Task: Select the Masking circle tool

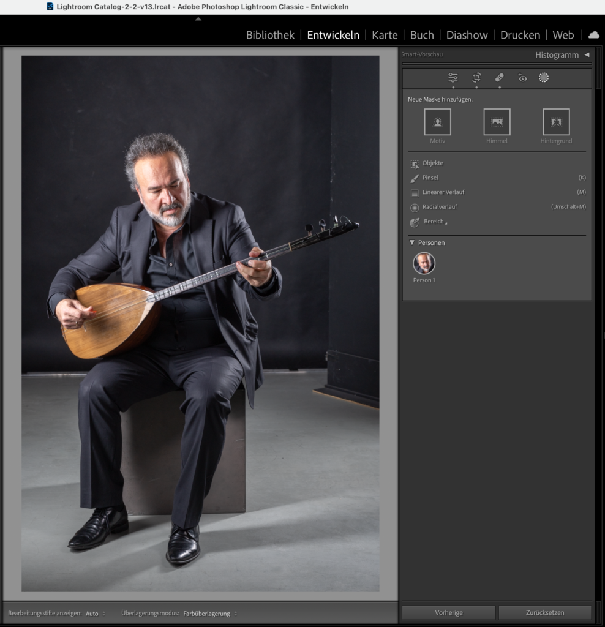Action: pos(543,78)
